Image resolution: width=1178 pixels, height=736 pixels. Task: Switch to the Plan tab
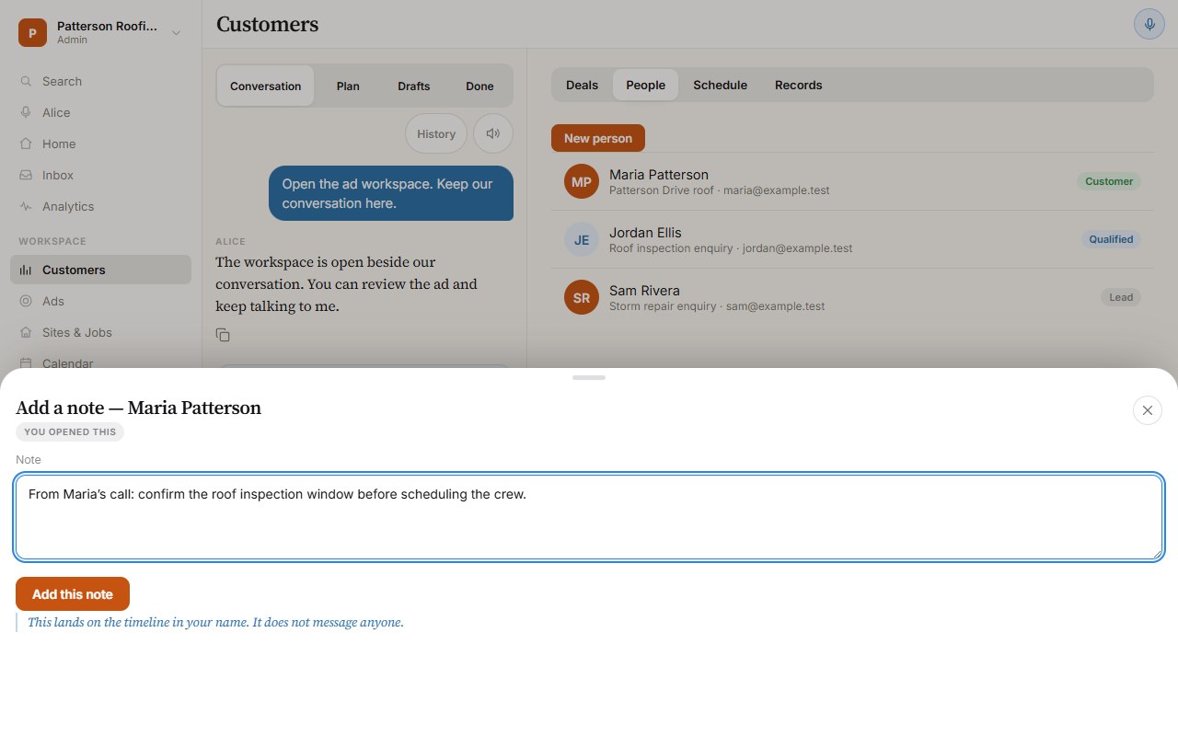(348, 86)
